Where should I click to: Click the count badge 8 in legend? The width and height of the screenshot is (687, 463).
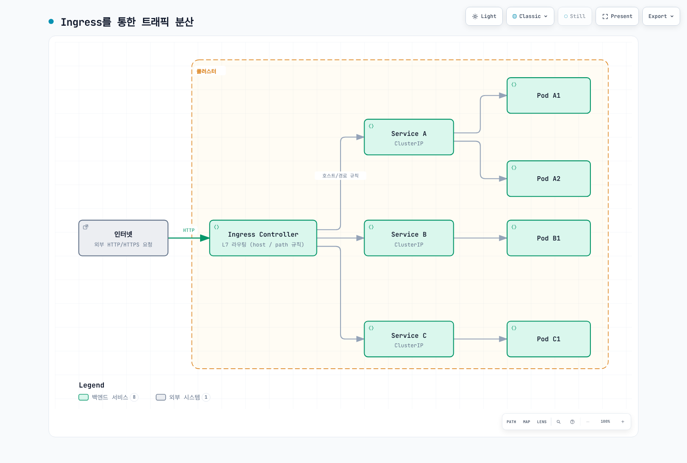click(134, 397)
